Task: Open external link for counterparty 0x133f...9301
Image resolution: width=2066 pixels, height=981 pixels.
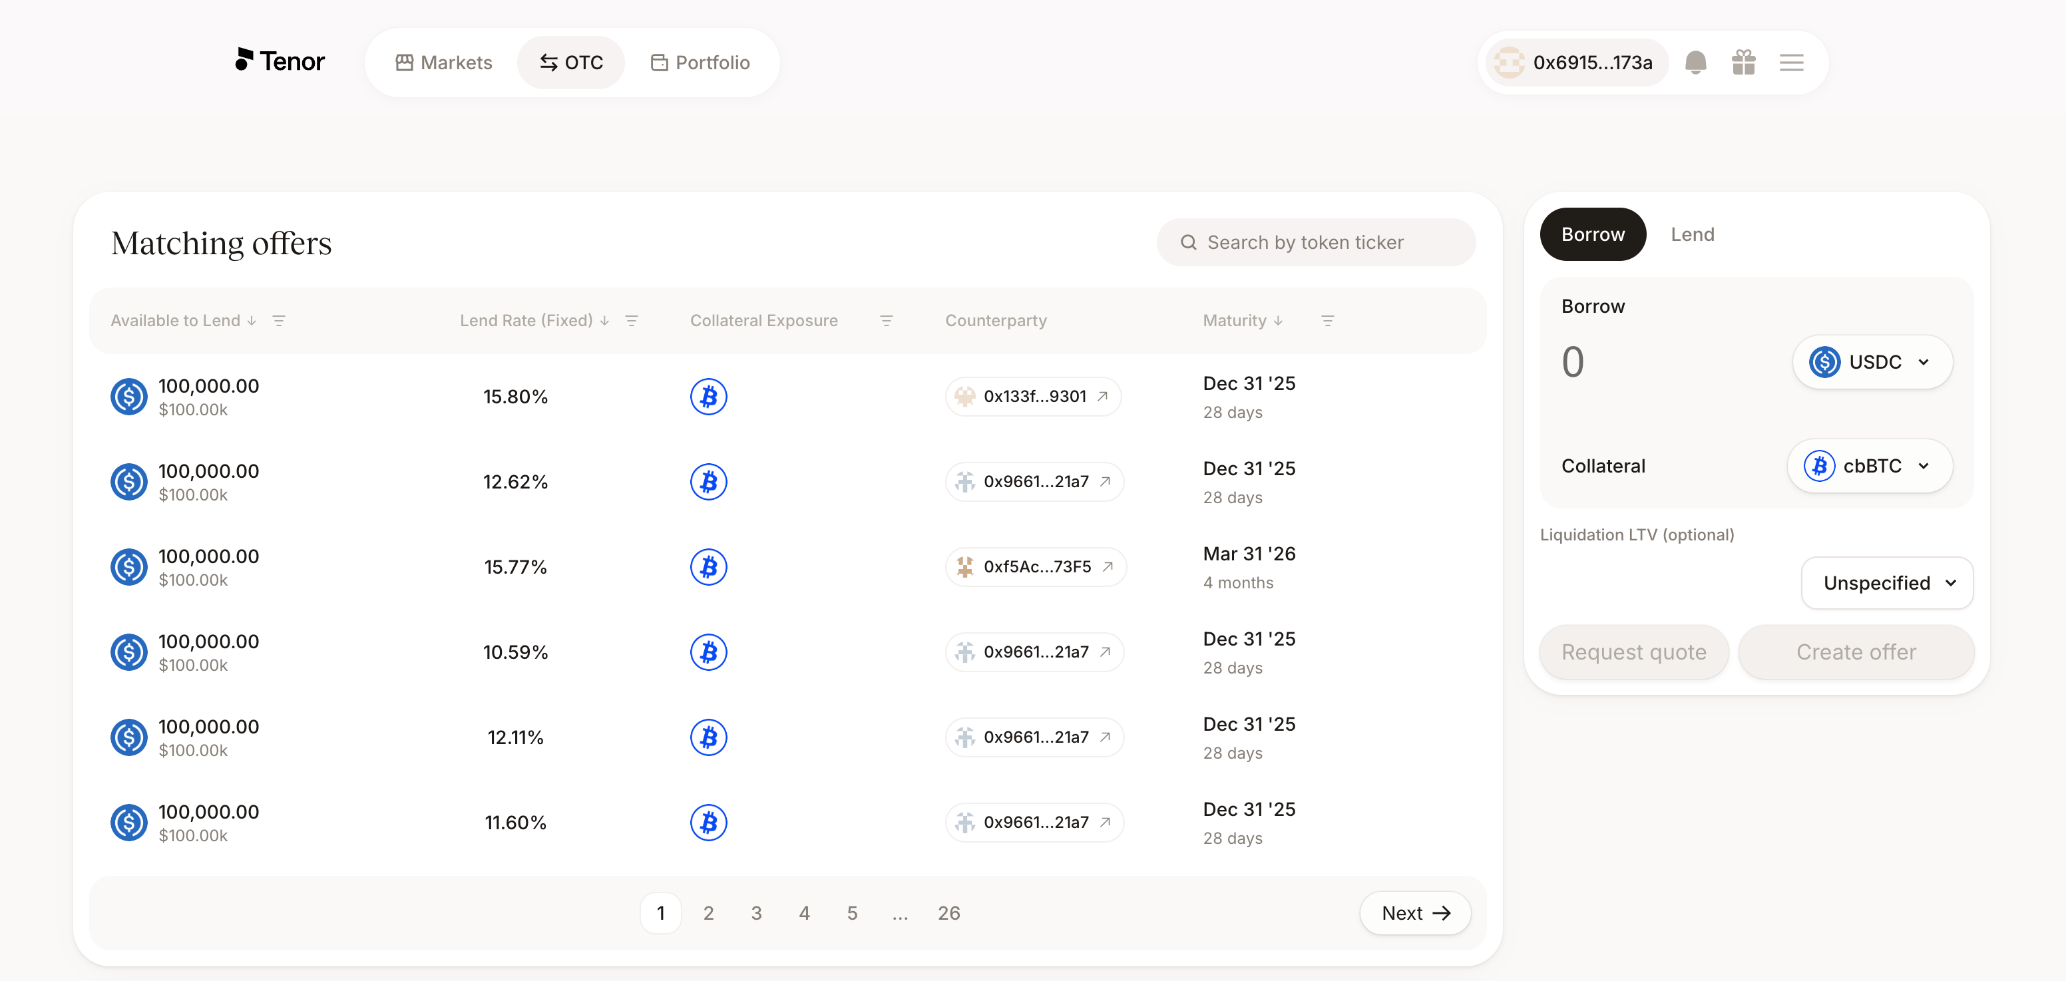Action: 1103,396
